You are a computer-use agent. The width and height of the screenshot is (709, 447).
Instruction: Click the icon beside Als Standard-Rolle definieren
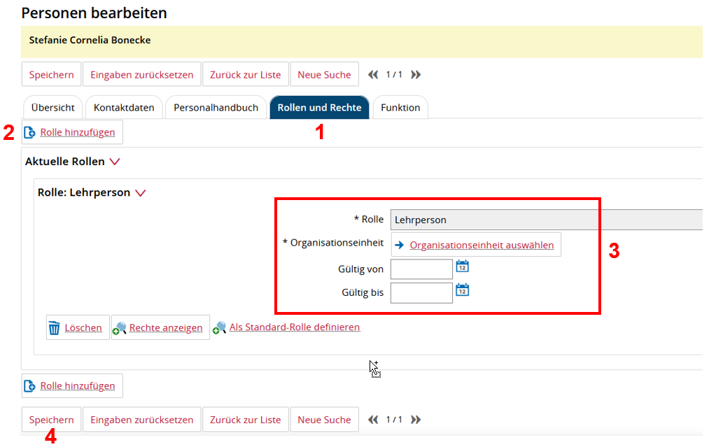220,327
